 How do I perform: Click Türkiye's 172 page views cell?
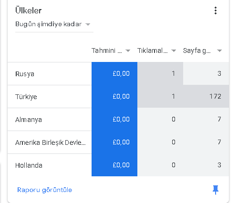(206, 97)
